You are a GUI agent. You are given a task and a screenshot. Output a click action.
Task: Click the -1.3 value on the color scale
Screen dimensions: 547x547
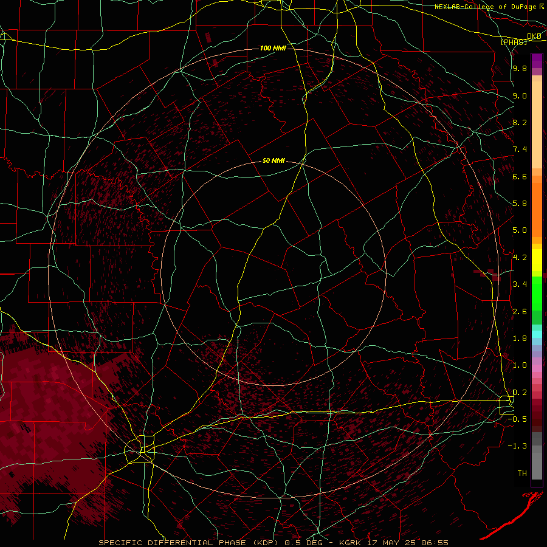(517, 446)
